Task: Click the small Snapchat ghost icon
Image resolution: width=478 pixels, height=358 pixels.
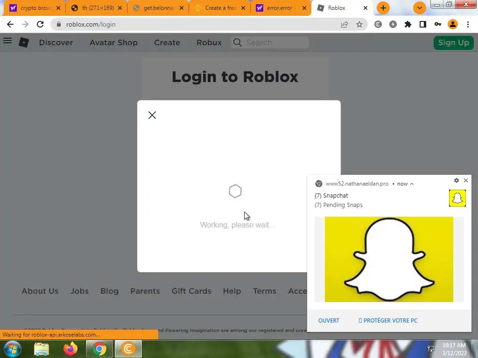Action: coord(457,198)
